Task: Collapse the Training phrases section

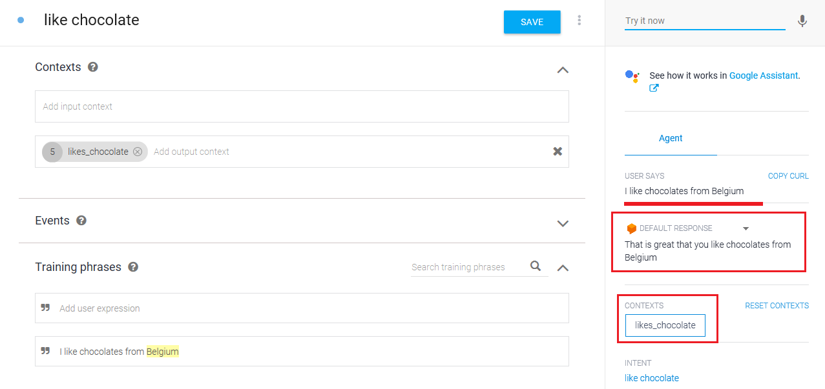Action: [x=563, y=268]
